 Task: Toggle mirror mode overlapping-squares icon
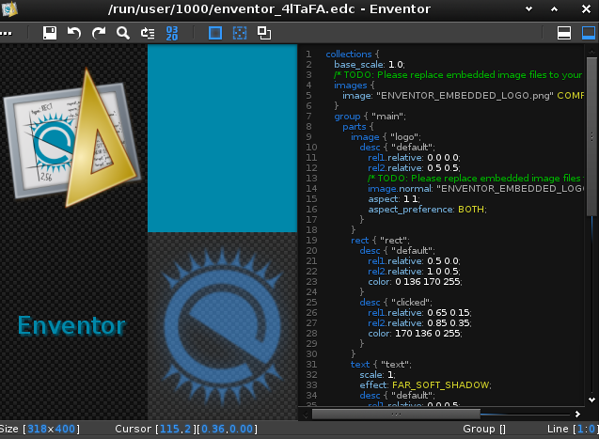(264, 33)
